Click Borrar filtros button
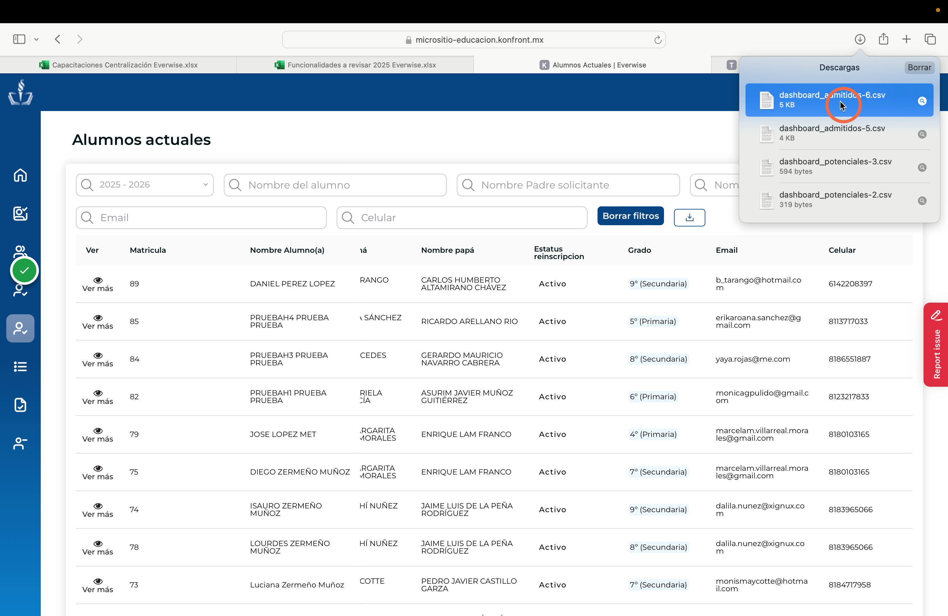The width and height of the screenshot is (948, 616). 630,216
